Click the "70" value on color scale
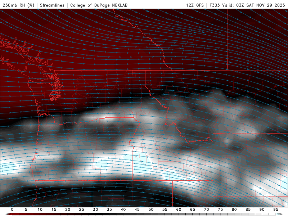 click(206, 210)
